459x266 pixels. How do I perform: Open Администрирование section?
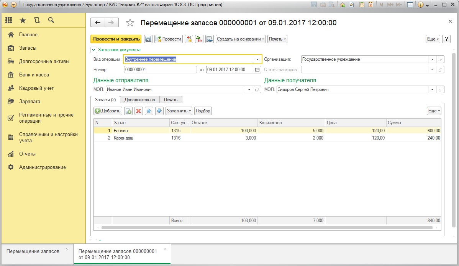[x=42, y=167]
